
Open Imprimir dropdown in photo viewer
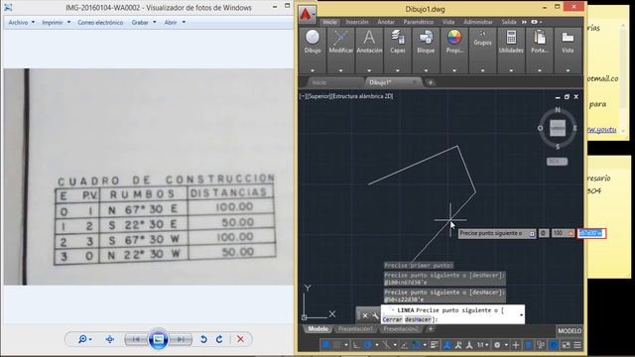56,22
